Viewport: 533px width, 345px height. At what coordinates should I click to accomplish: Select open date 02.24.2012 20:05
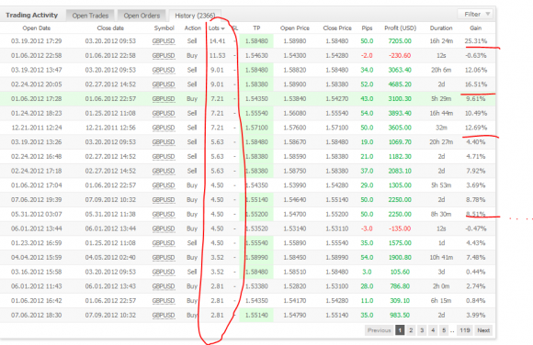[37, 84]
